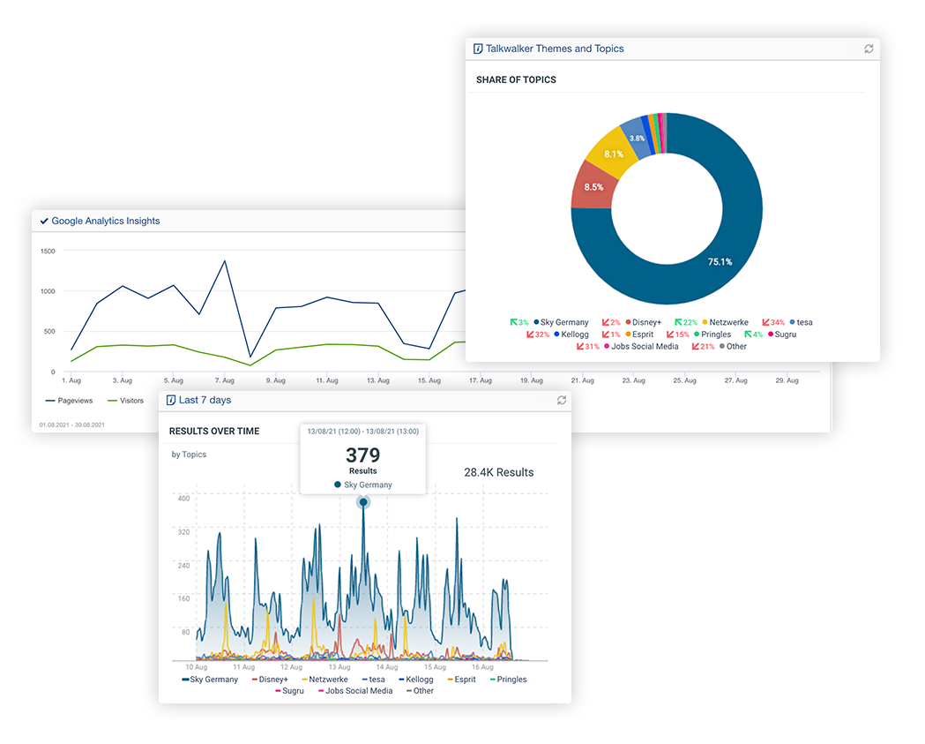Toggle Kellogg in Results Over Time legend
The image size is (925, 744).
pyautogui.click(x=416, y=680)
